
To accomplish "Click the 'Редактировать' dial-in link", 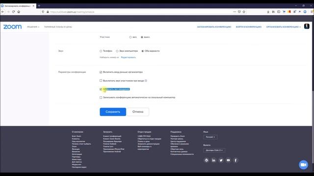I will (129, 58).
